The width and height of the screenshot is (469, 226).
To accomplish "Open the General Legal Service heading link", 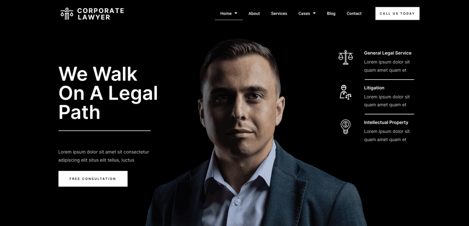I will click(x=387, y=53).
